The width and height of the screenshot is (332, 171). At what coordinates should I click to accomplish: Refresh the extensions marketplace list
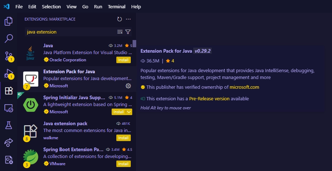click(x=120, y=19)
